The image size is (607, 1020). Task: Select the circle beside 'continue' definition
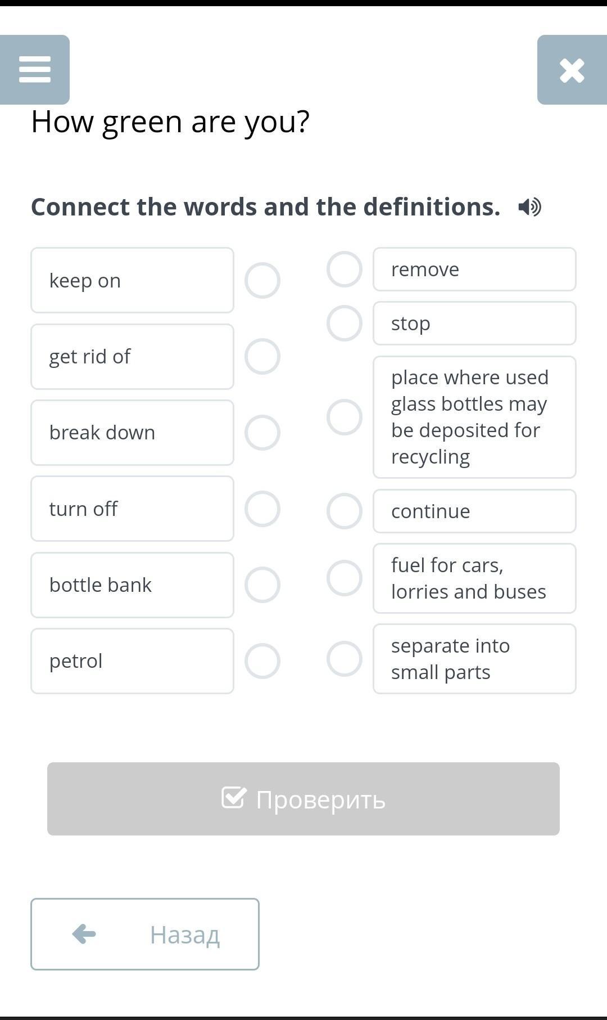[345, 511]
